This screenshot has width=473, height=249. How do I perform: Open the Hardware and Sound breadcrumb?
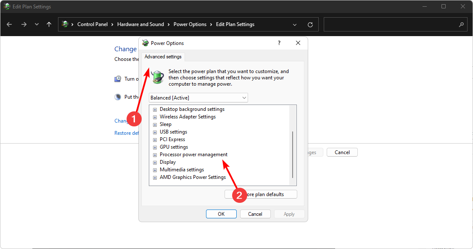click(140, 24)
